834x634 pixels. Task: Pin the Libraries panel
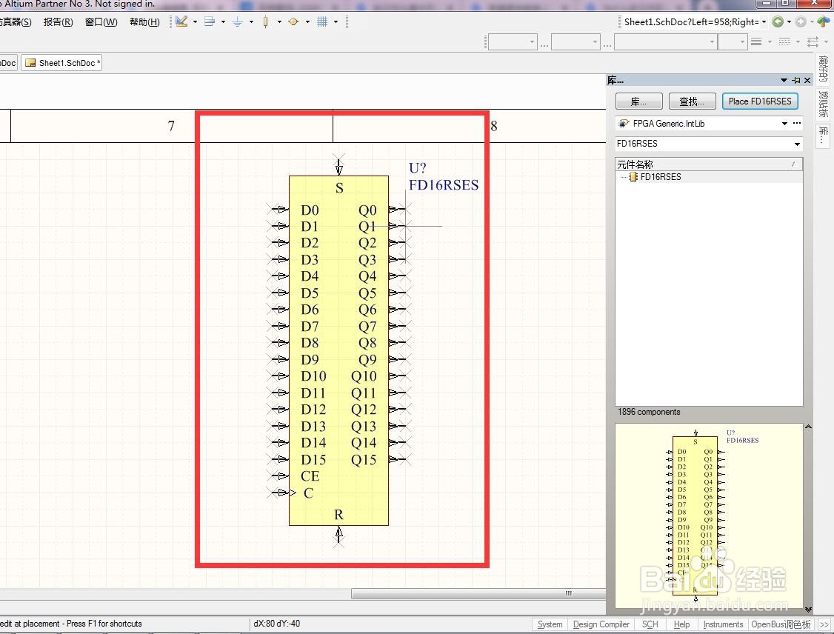pyautogui.click(x=796, y=80)
